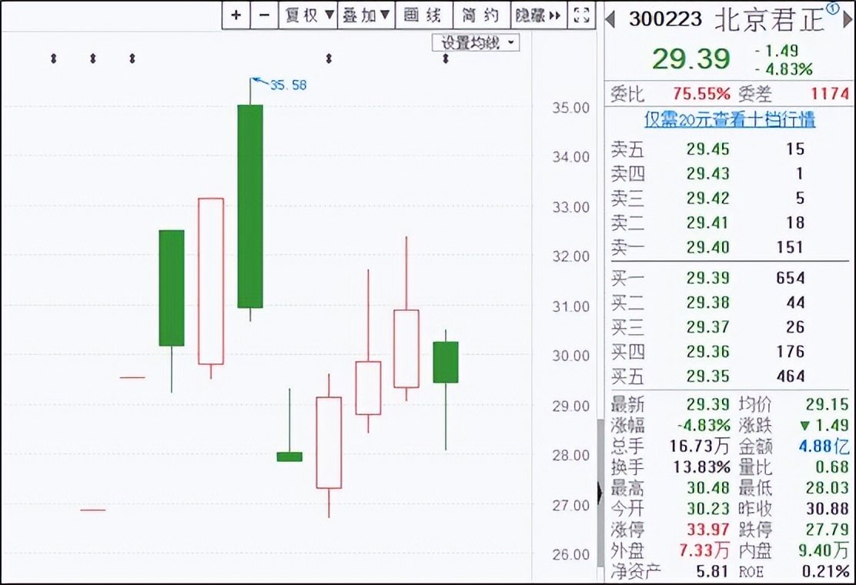Image resolution: width=856 pixels, height=585 pixels.
Task: Toggle 简约 simplified display mode
Action: coord(482,15)
